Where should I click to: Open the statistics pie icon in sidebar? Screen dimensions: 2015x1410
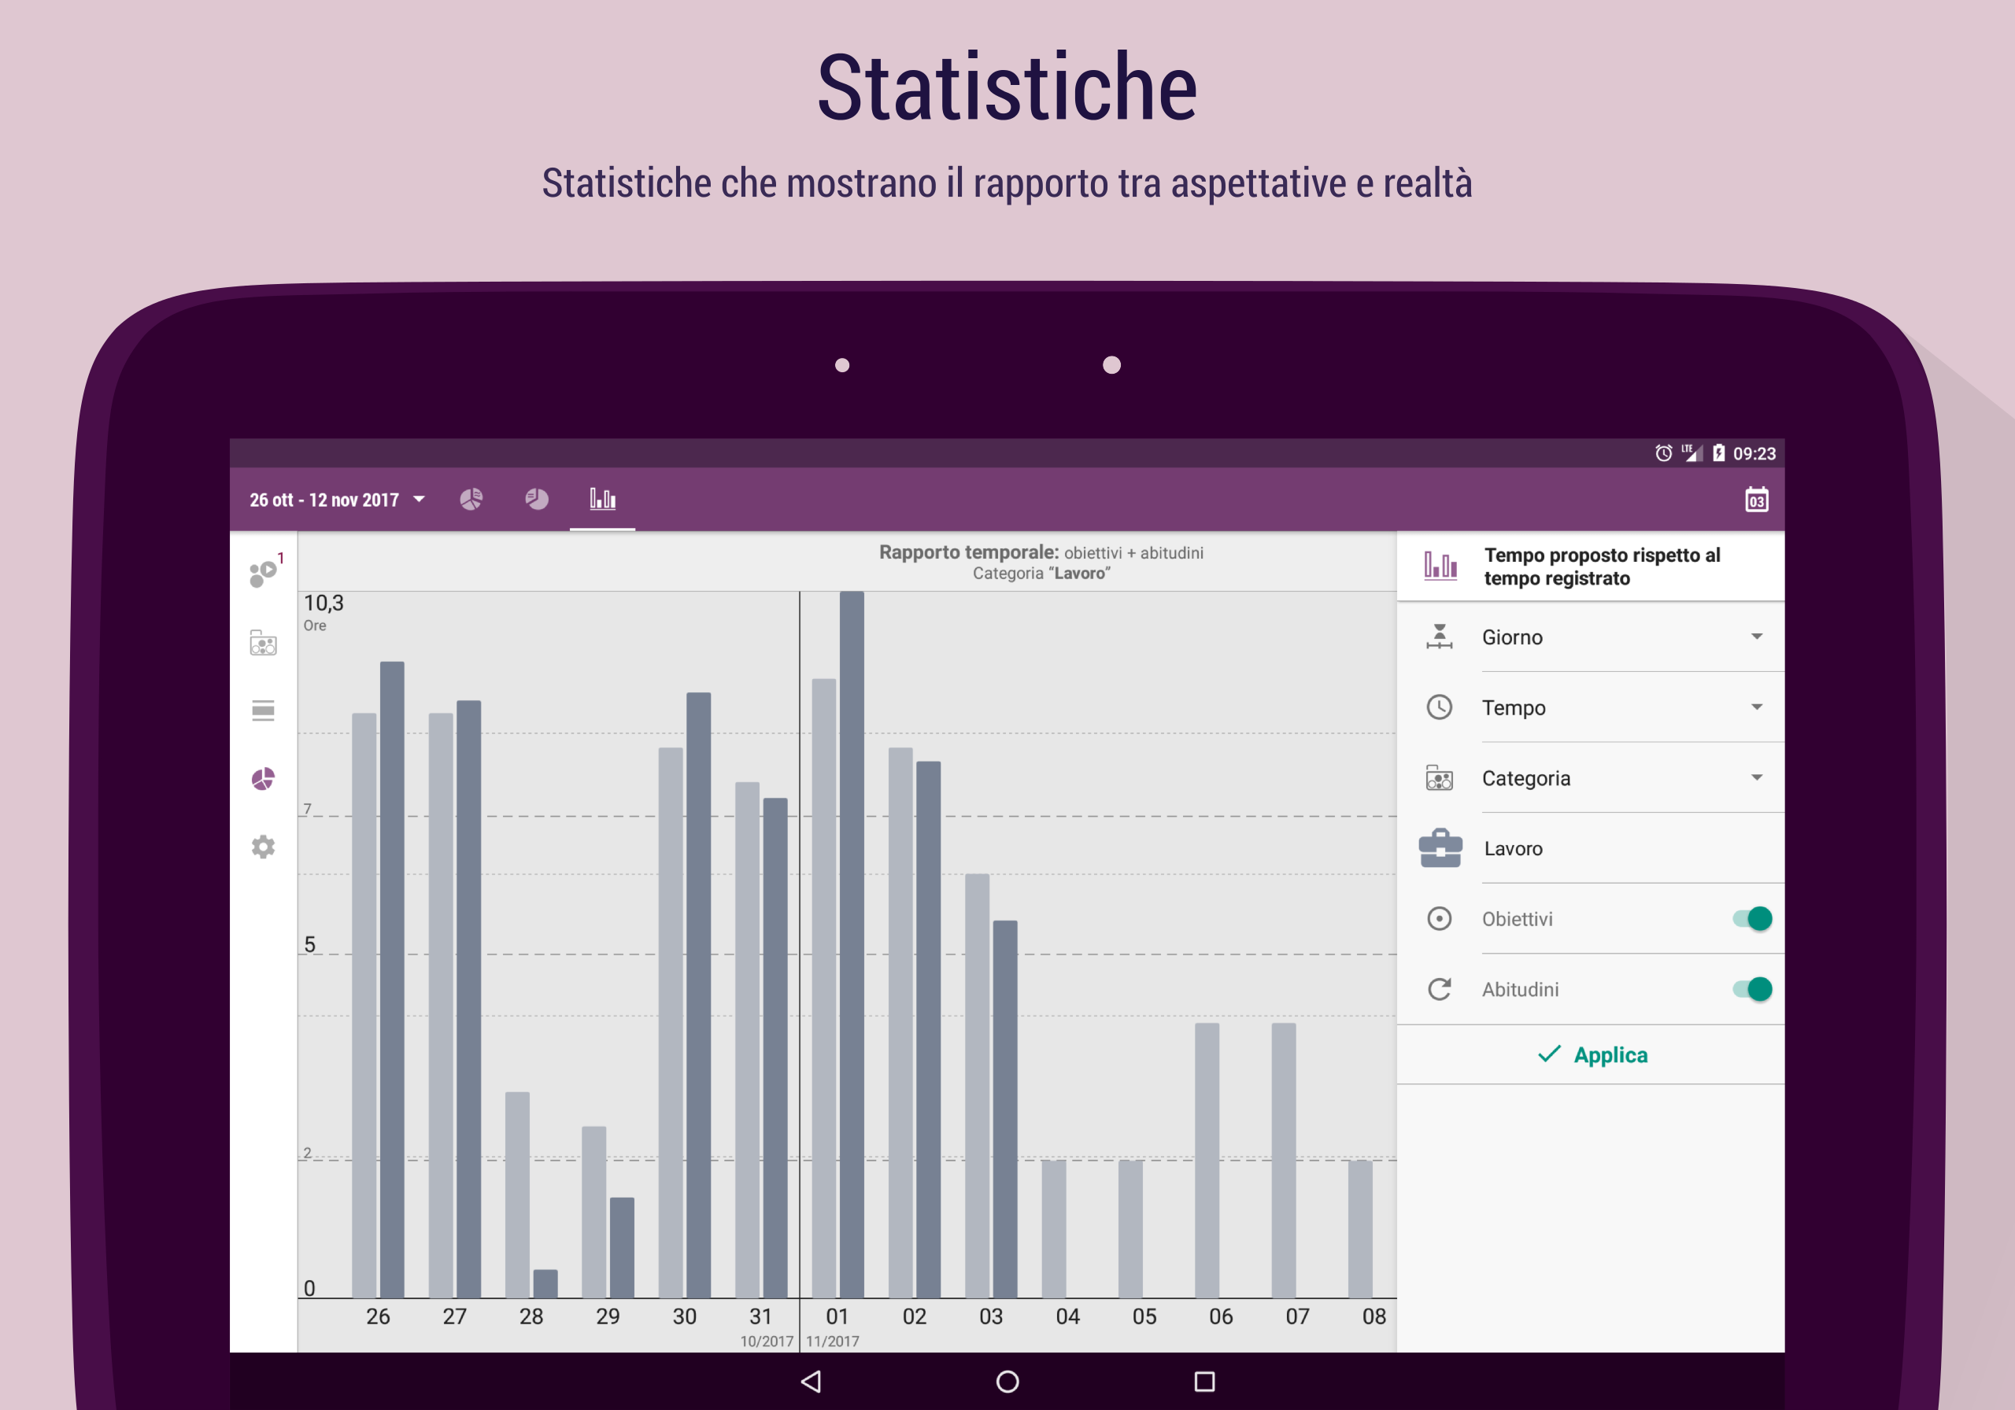(263, 779)
